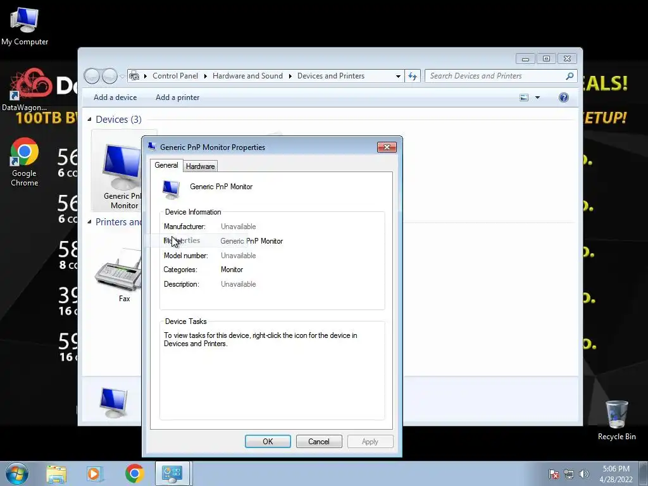Click the Back navigation button
This screenshot has height=486, width=648.
92,76
